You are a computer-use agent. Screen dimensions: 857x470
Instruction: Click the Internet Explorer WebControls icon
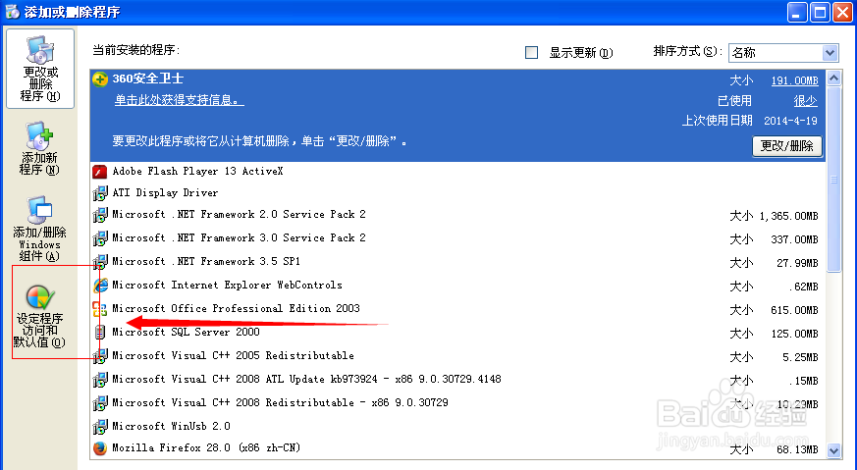100,286
